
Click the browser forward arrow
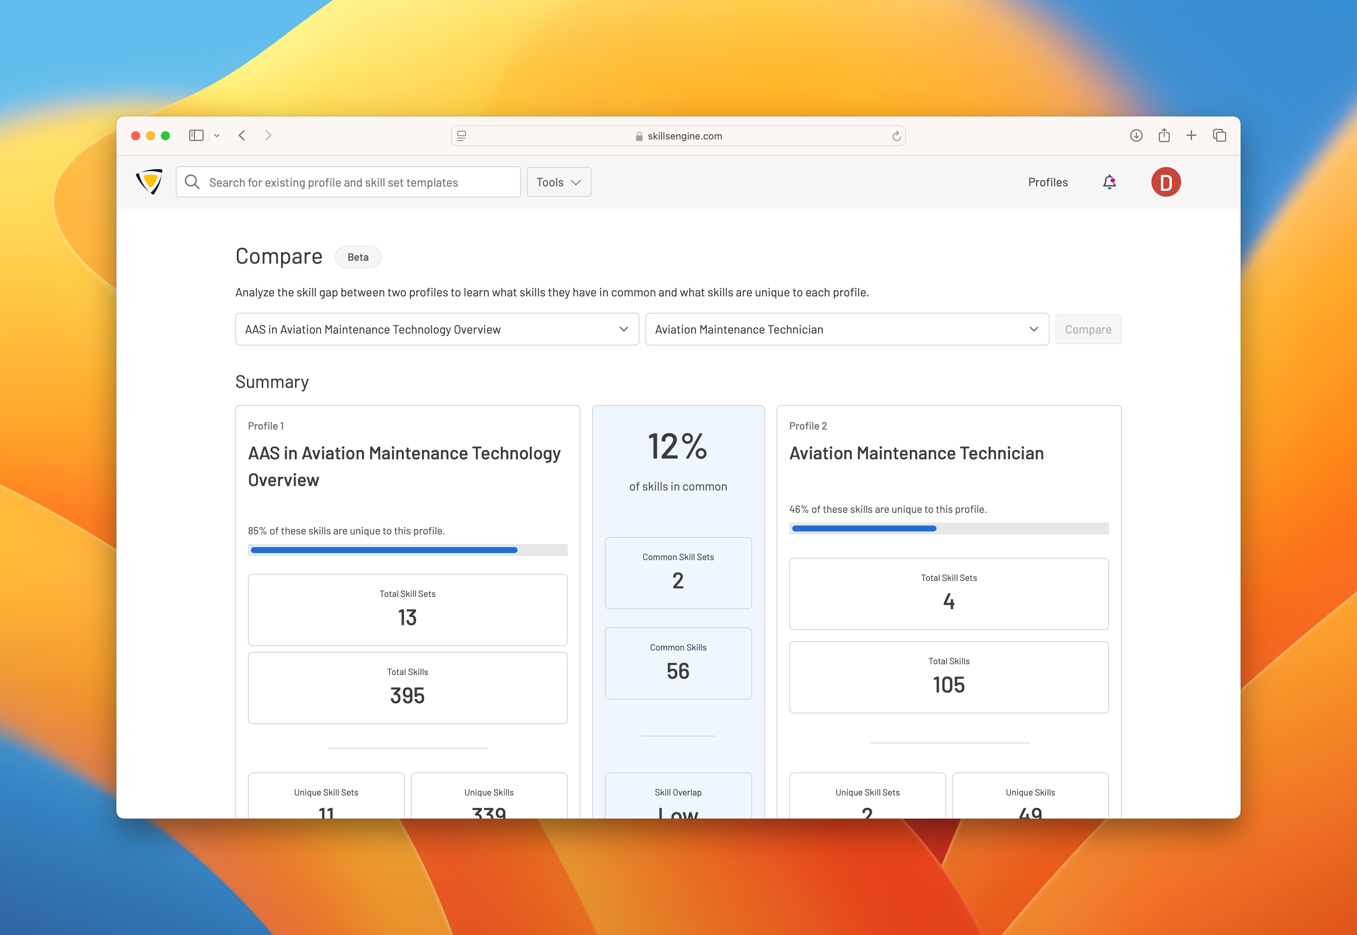[268, 136]
